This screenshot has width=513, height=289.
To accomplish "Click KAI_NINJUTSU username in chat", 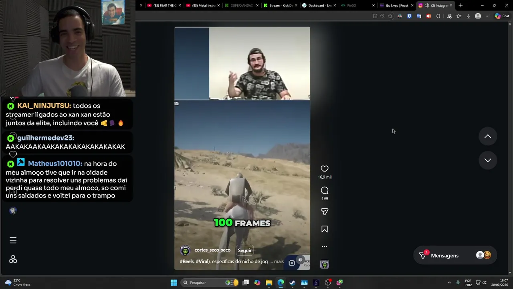I will pyautogui.click(x=44, y=106).
